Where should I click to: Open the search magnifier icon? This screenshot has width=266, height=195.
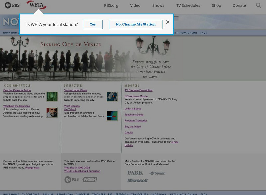pos(258,5)
